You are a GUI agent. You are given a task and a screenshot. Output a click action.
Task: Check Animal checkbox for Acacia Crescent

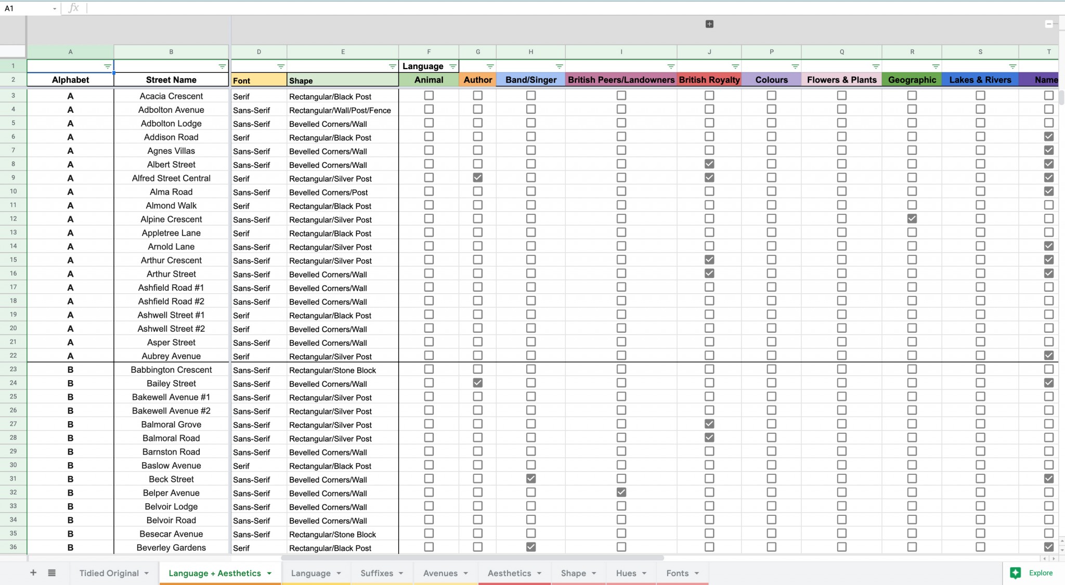point(428,96)
